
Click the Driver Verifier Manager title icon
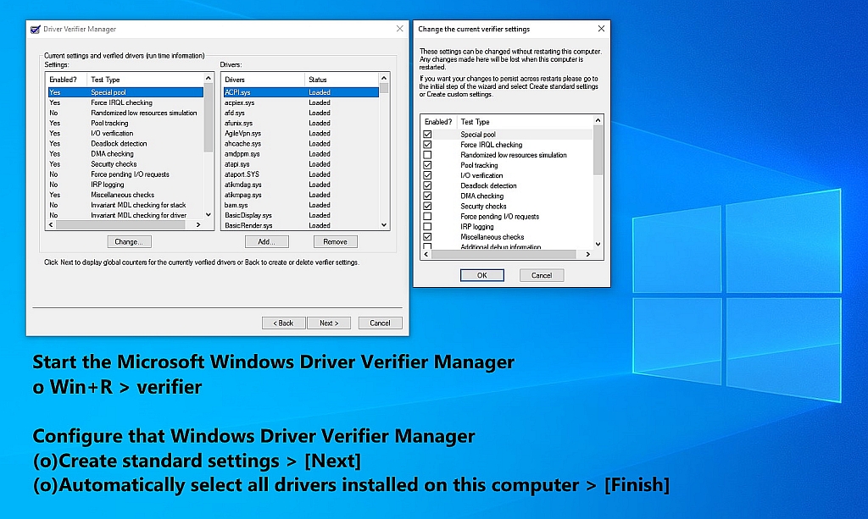pyautogui.click(x=36, y=30)
